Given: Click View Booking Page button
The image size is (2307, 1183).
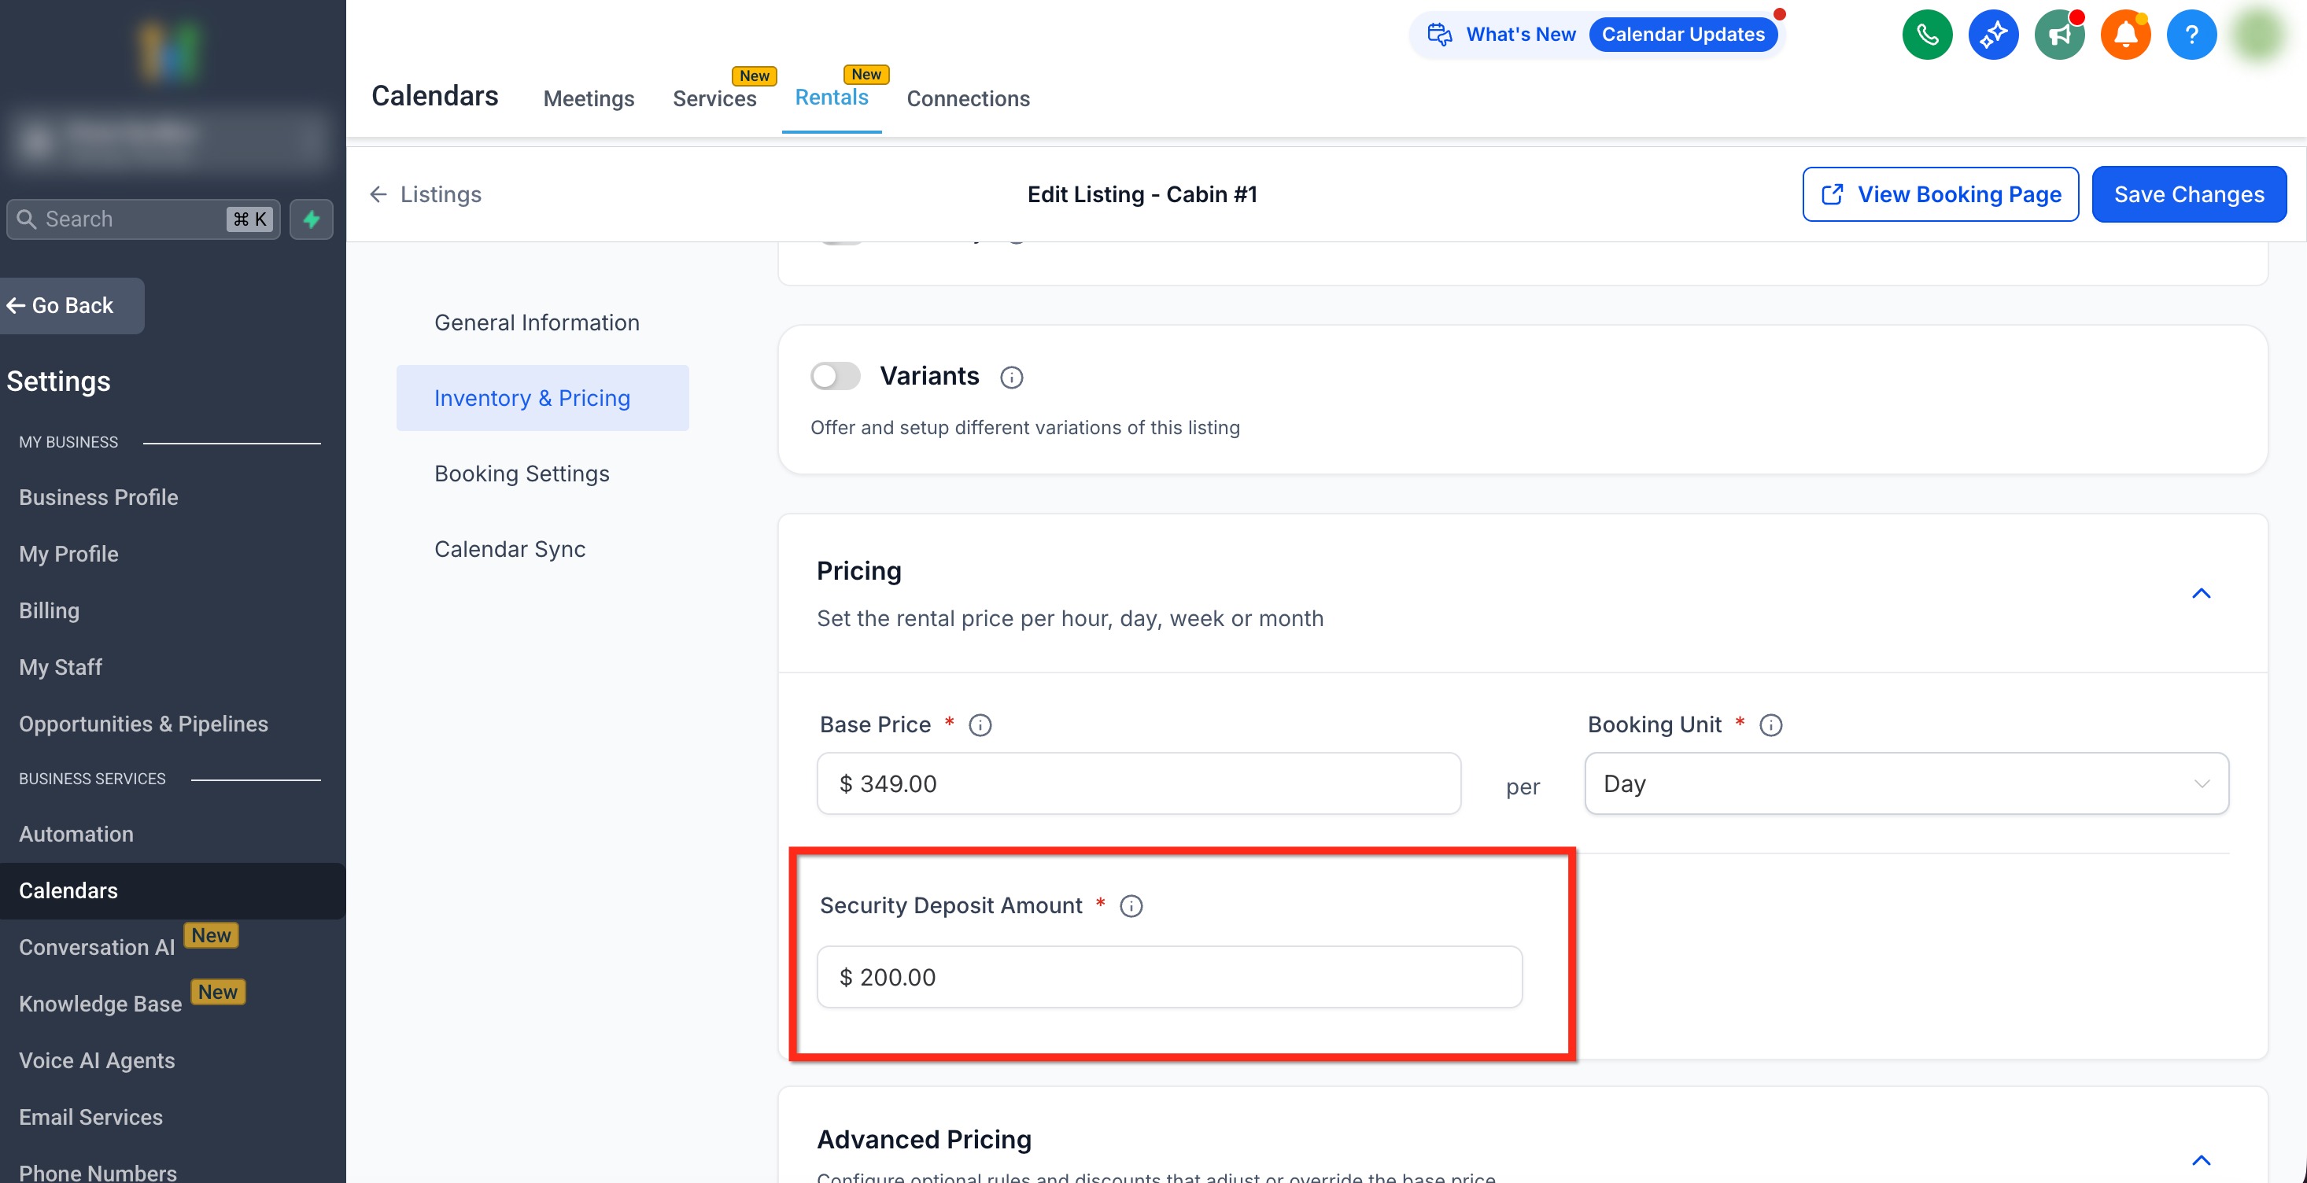Looking at the screenshot, I should pos(1940,194).
